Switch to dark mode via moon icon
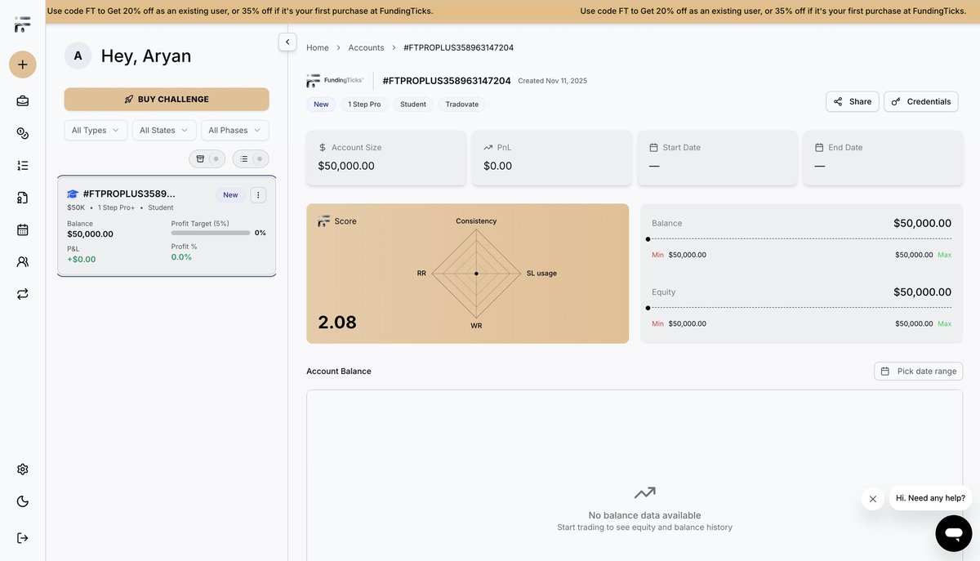The height and width of the screenshot is (561, 980). point(23,501)
